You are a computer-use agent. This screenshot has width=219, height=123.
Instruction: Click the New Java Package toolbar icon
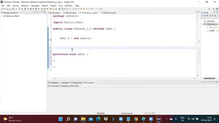42,9
